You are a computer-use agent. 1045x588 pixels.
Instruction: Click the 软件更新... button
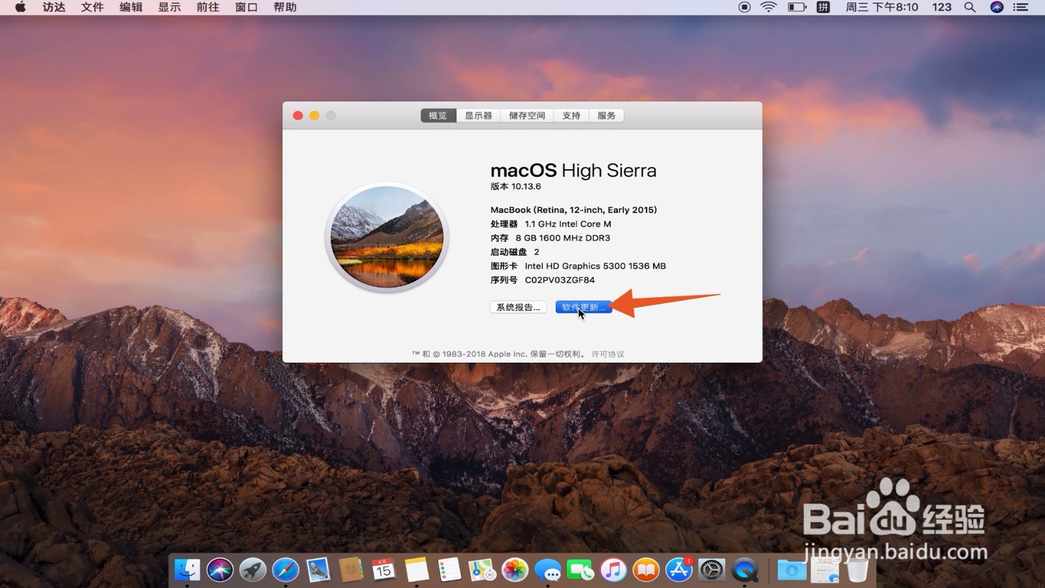pyautogui.click(x=584, y=307)
